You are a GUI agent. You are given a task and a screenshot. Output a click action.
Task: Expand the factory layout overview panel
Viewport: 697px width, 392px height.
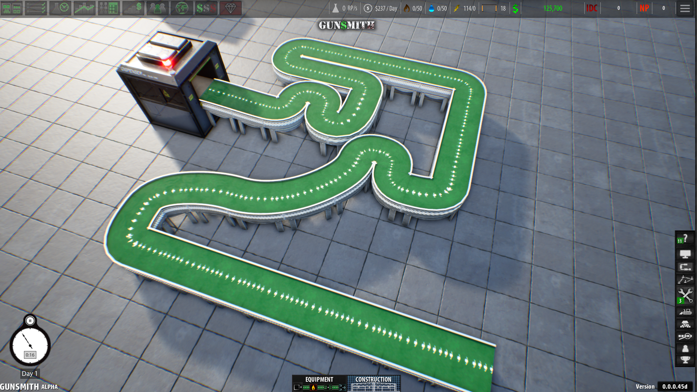[12, 8]
